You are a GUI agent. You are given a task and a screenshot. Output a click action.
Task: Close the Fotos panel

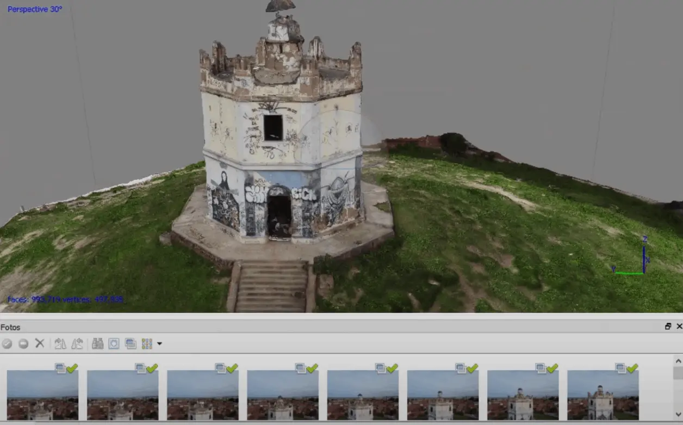pos(679,327)
